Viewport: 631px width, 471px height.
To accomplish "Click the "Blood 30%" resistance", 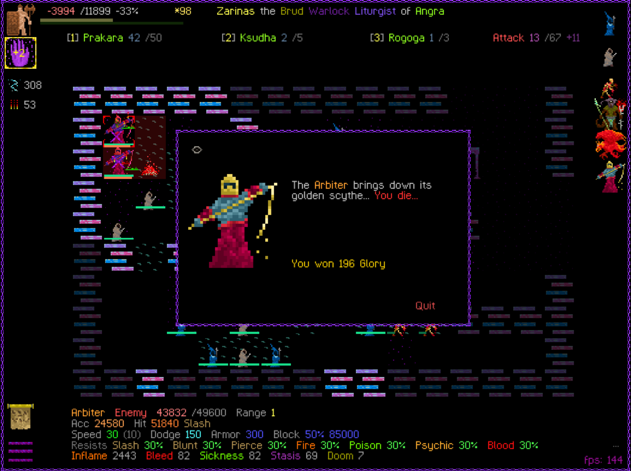I will 513,445.
